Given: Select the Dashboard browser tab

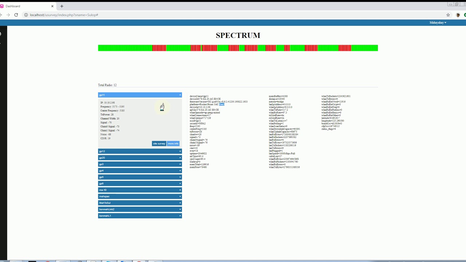Looking at the screenshot, I should (x=27, y=6).
